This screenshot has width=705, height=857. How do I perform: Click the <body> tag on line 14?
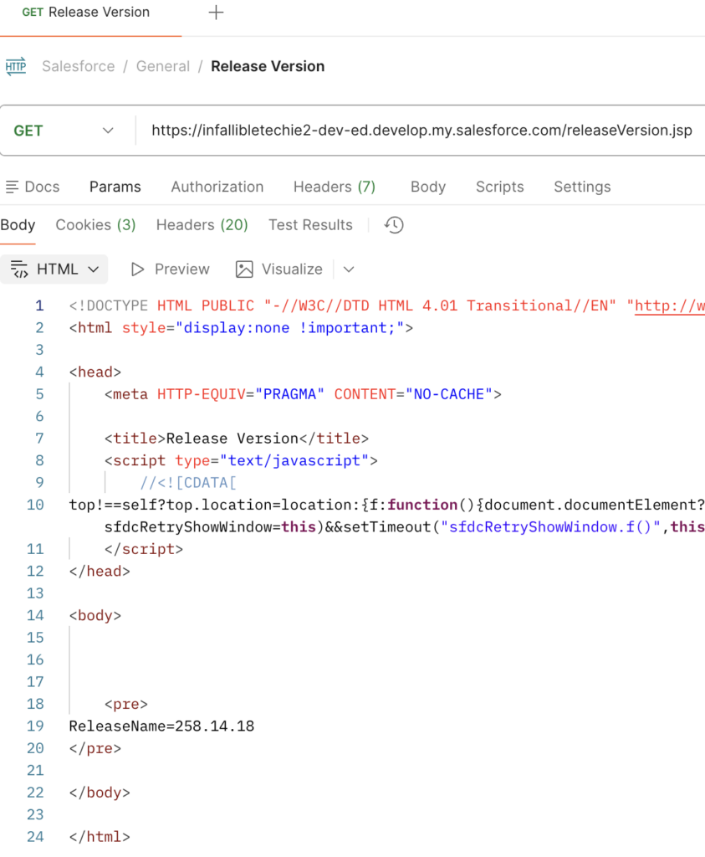[95, 615]
